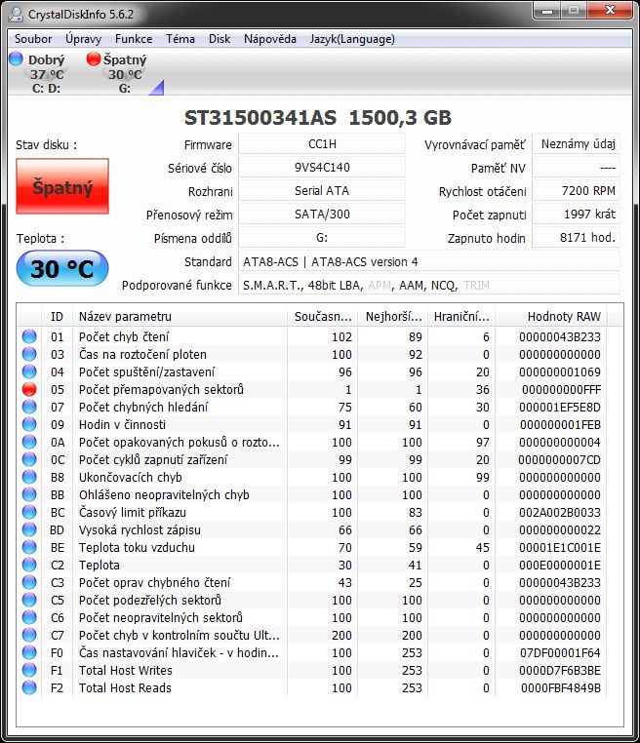
Task: Click status icon for Počet cyklů zapnutí zařízení
Action: pyautogui.click(x=29, y=459)
